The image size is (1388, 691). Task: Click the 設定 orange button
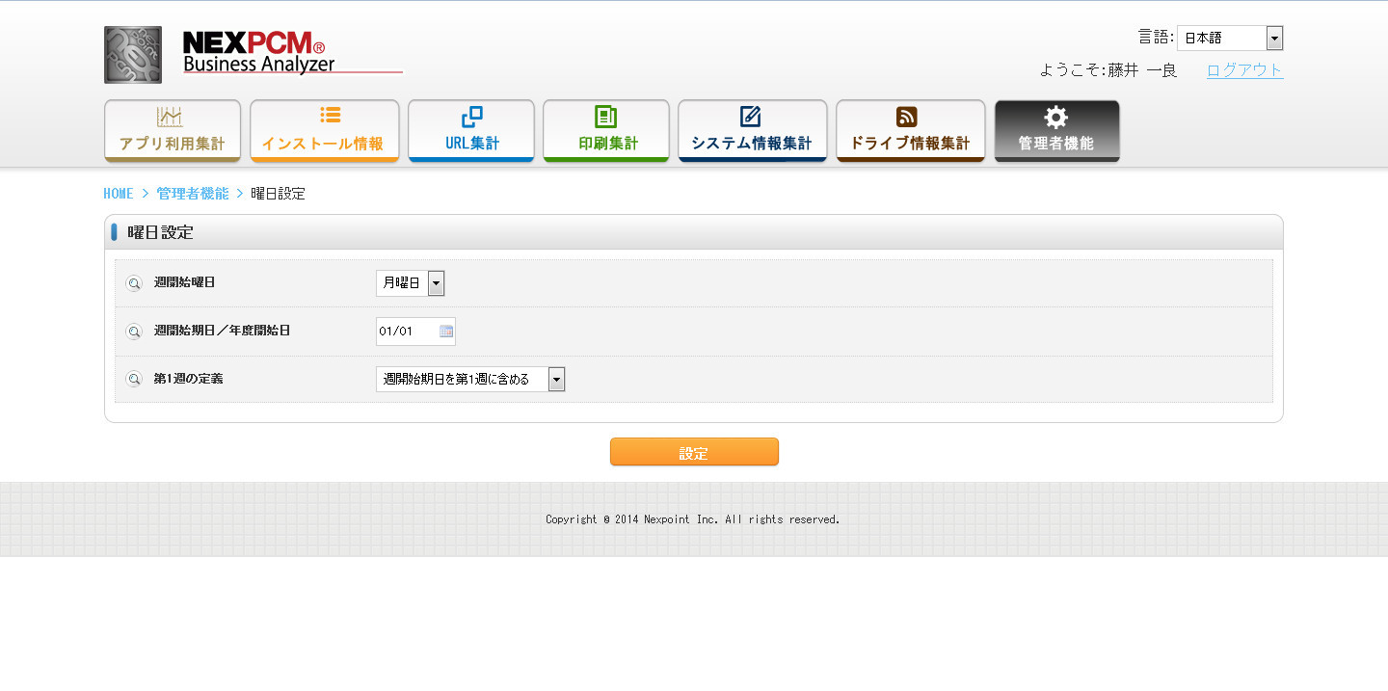(694, 452)
